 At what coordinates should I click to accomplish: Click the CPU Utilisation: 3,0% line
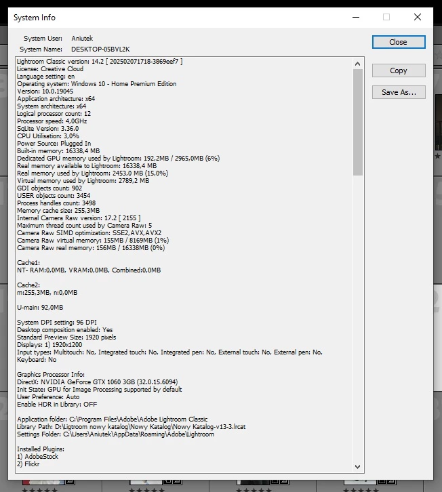click(x=48, y=136)
